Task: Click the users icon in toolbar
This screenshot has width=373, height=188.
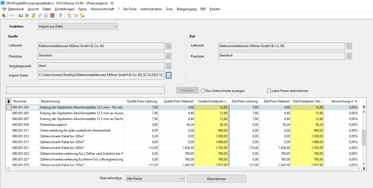Action: coord(4,15)
